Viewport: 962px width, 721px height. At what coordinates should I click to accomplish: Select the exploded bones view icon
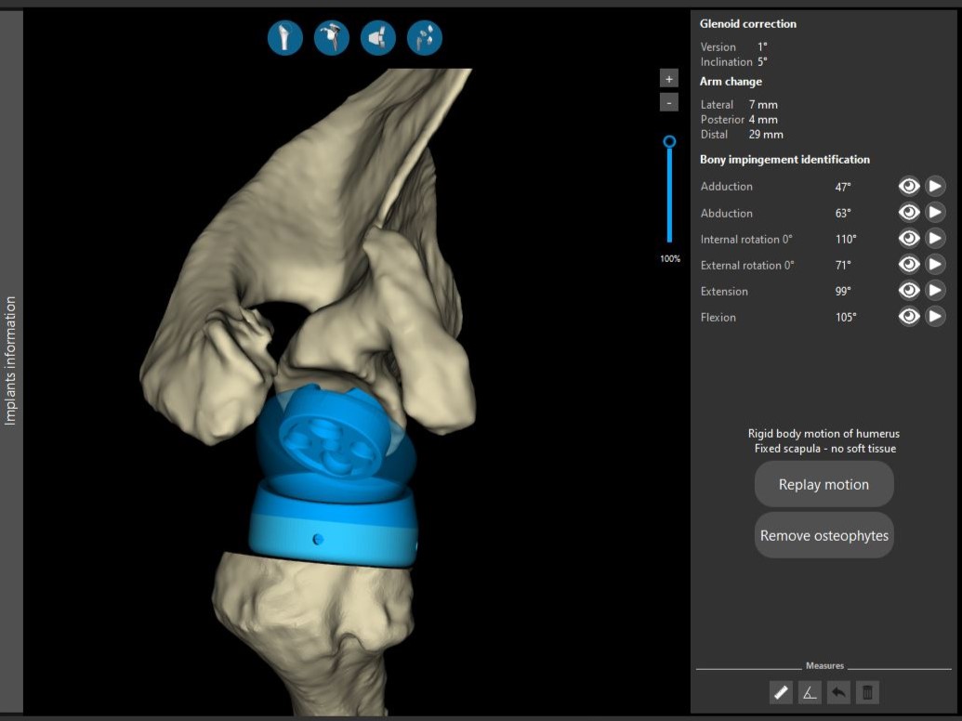pyautogui.click(x=425, y=38)
